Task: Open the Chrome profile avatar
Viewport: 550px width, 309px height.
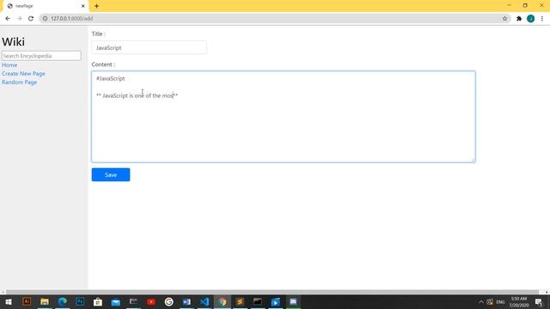Action: 531,19
